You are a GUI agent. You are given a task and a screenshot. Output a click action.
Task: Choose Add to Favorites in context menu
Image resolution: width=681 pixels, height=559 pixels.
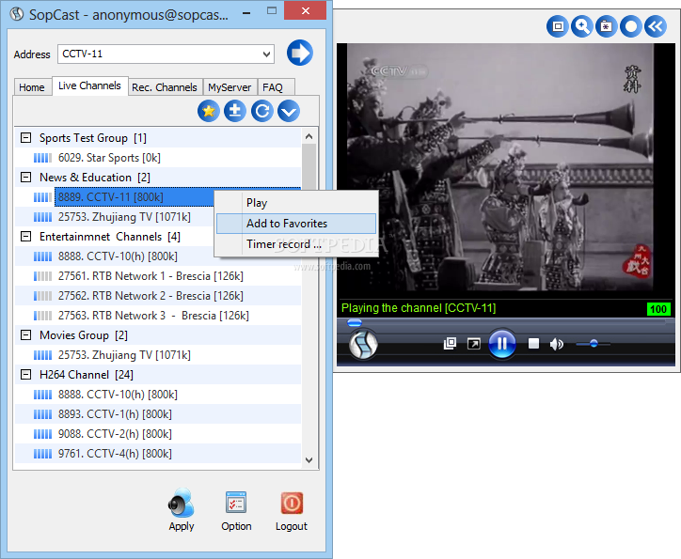click(296, 224)
